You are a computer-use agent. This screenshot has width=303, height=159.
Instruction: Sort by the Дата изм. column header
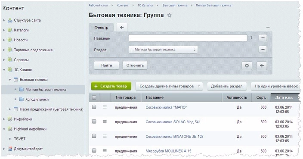click(285, 97)
